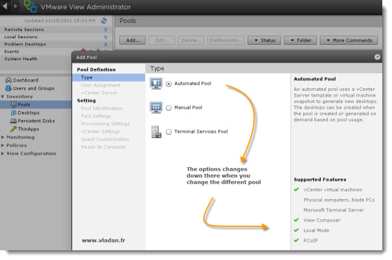Collapse the Inventory tree section
Image resolution: width=392 pixels, height=260 pixels.
point(3,97)
